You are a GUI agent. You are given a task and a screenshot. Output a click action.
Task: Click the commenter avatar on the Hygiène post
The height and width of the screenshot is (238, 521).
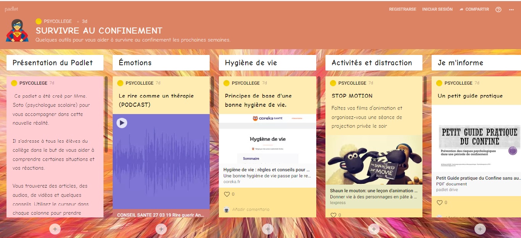[x=227, y=209]
